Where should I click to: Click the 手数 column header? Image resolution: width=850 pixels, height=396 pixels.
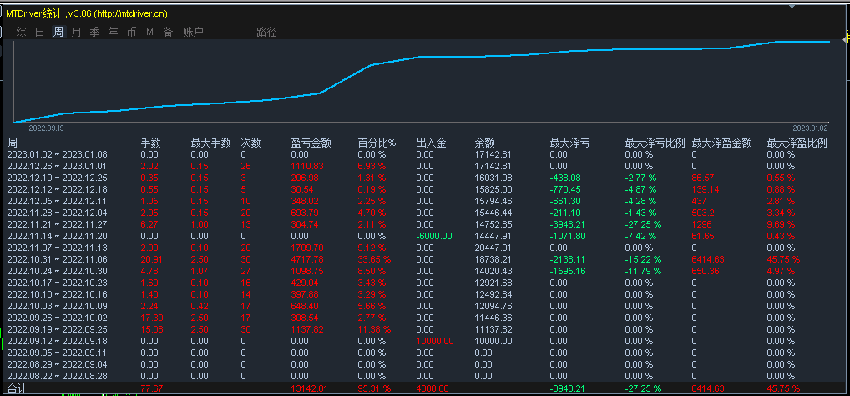[x=150, y=143]
